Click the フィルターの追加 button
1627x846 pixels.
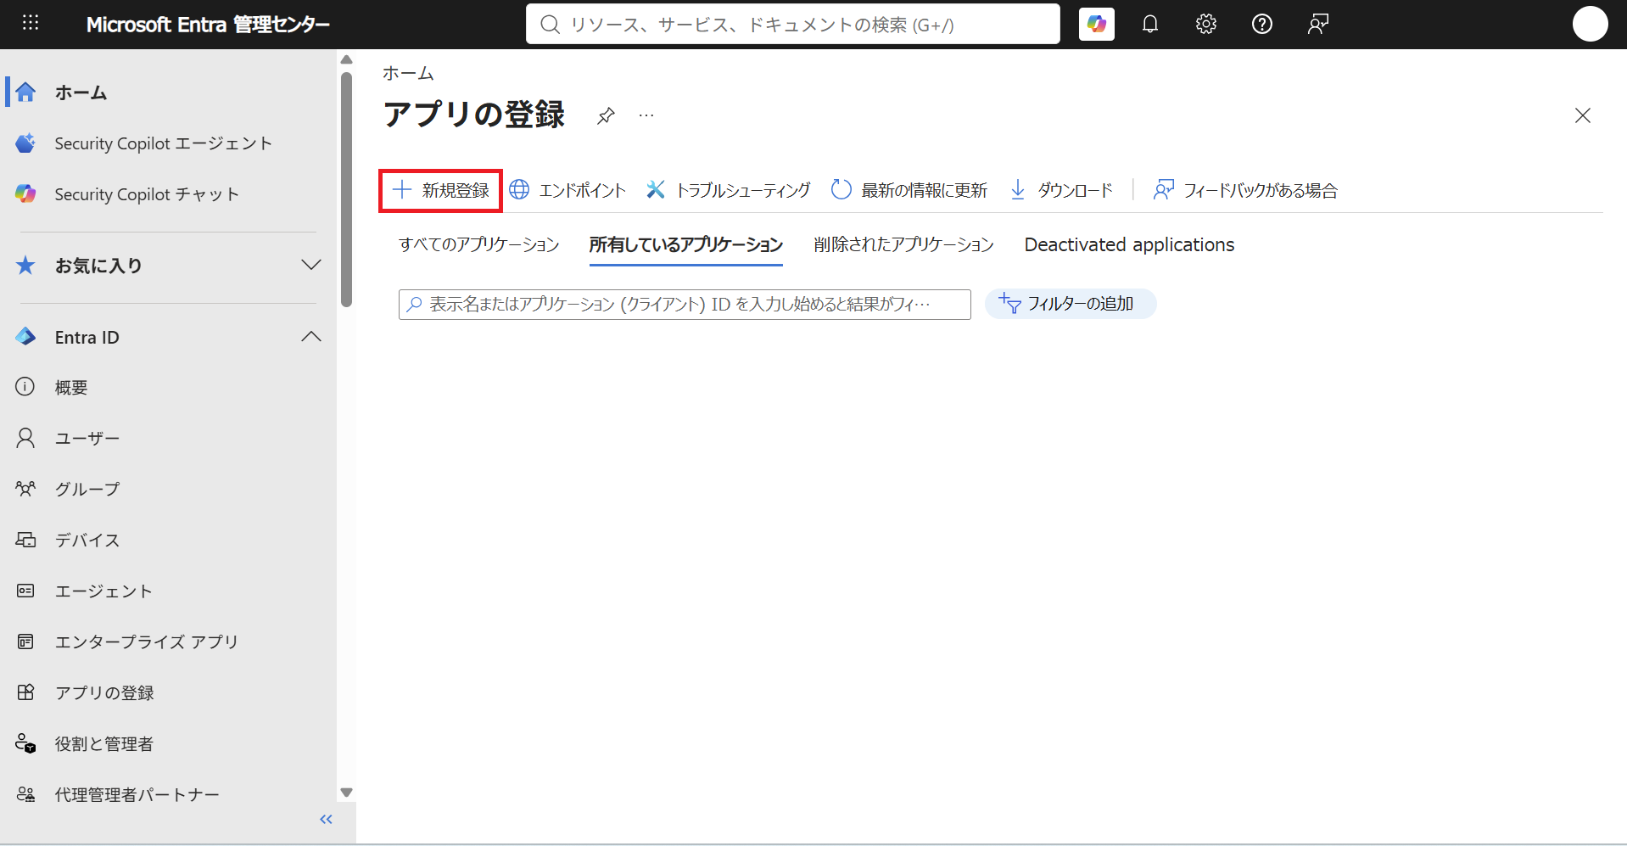tap(1071, 304)
